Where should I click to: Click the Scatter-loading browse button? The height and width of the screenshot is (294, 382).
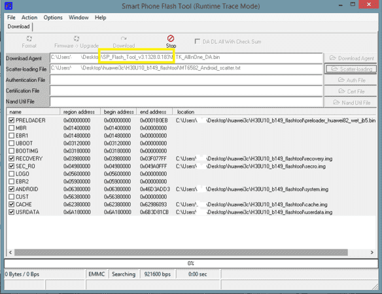[x=351, y=69]
